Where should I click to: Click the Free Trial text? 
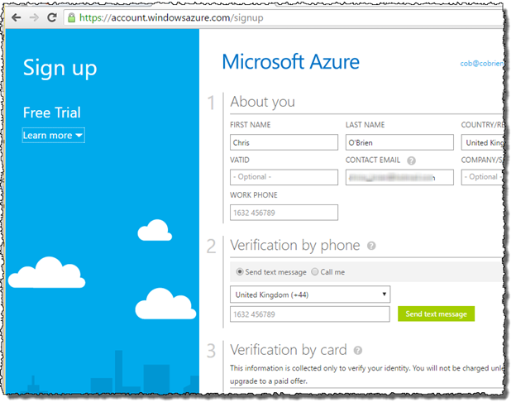click(51, 113)
